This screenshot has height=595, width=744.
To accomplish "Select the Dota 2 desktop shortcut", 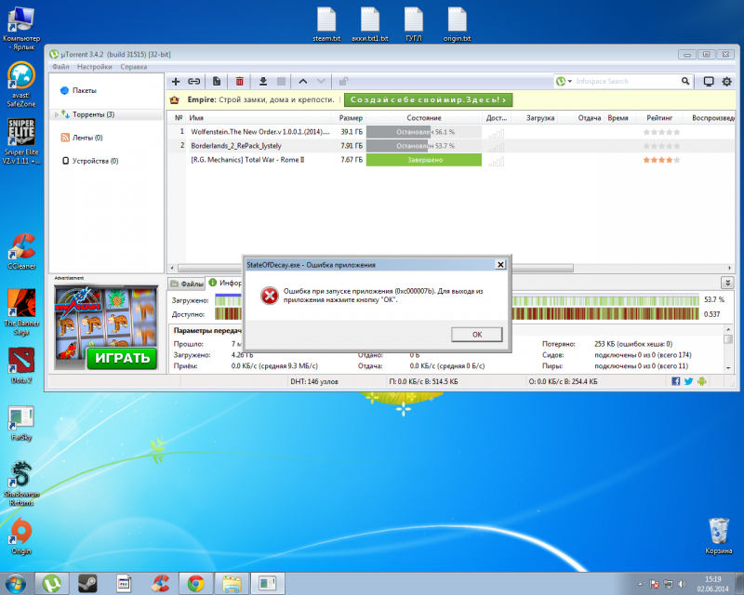I will (x=21, y=365).
